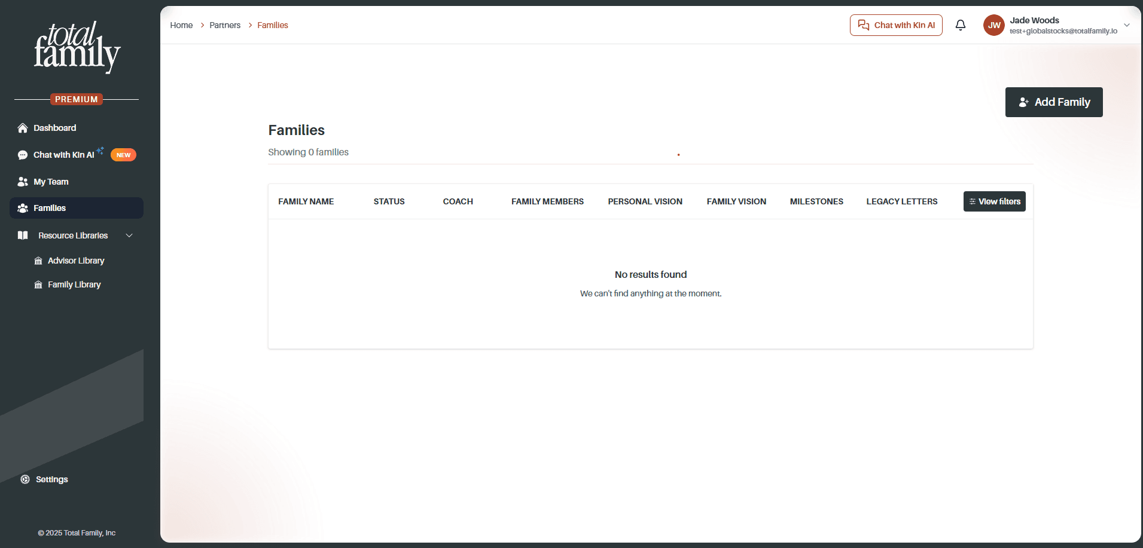
Task: Open Advisor Library
Action: tap(76, 261)
